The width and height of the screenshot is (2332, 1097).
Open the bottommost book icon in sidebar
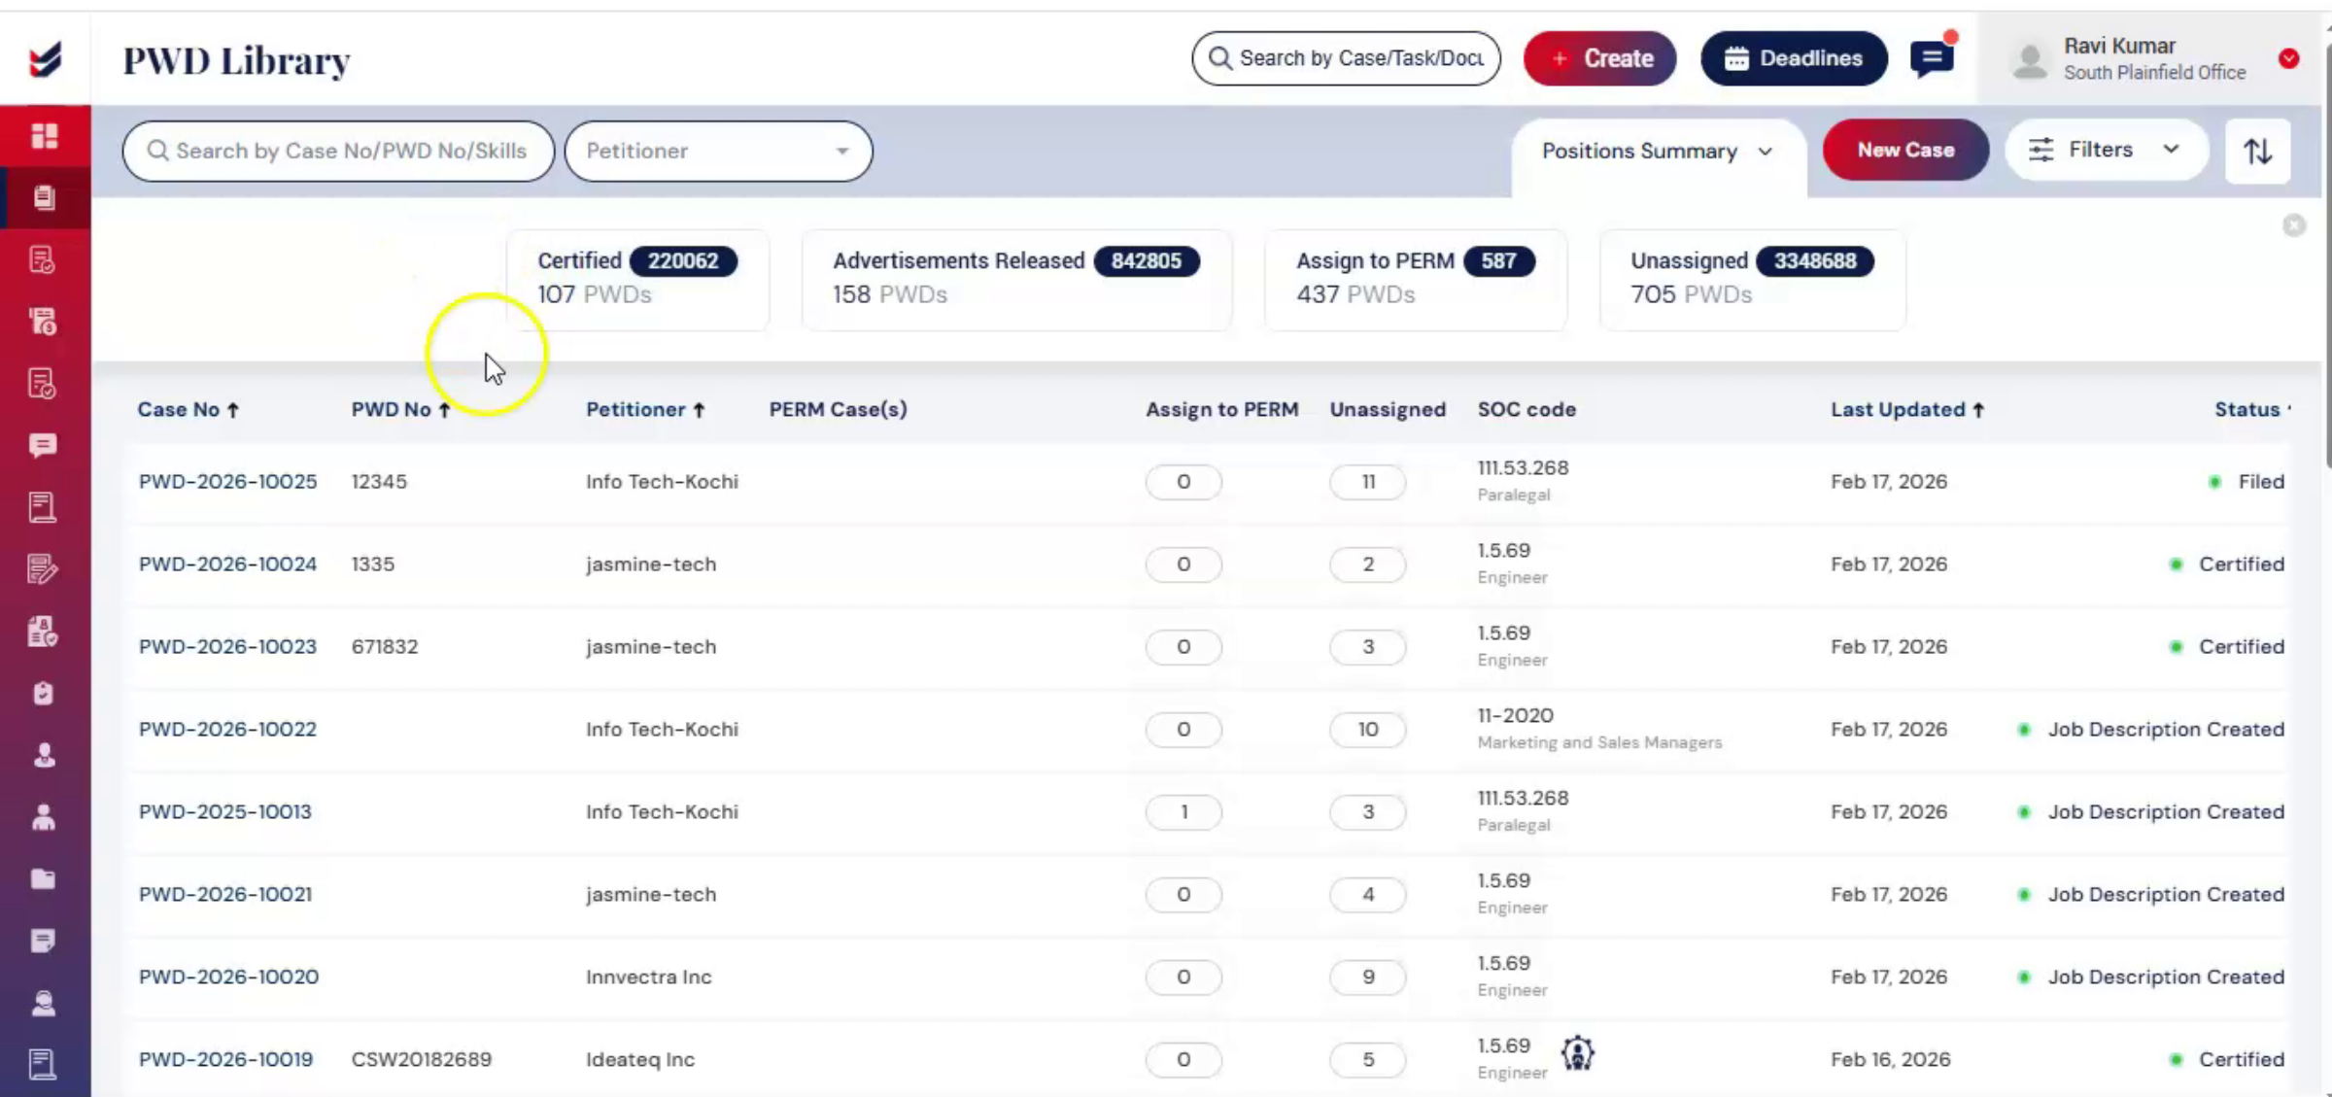coord(43,1065)
